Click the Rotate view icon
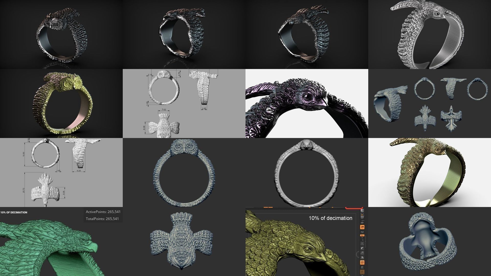Image resolution: width=491 pixels, height=276 pixels. point(362,258)
